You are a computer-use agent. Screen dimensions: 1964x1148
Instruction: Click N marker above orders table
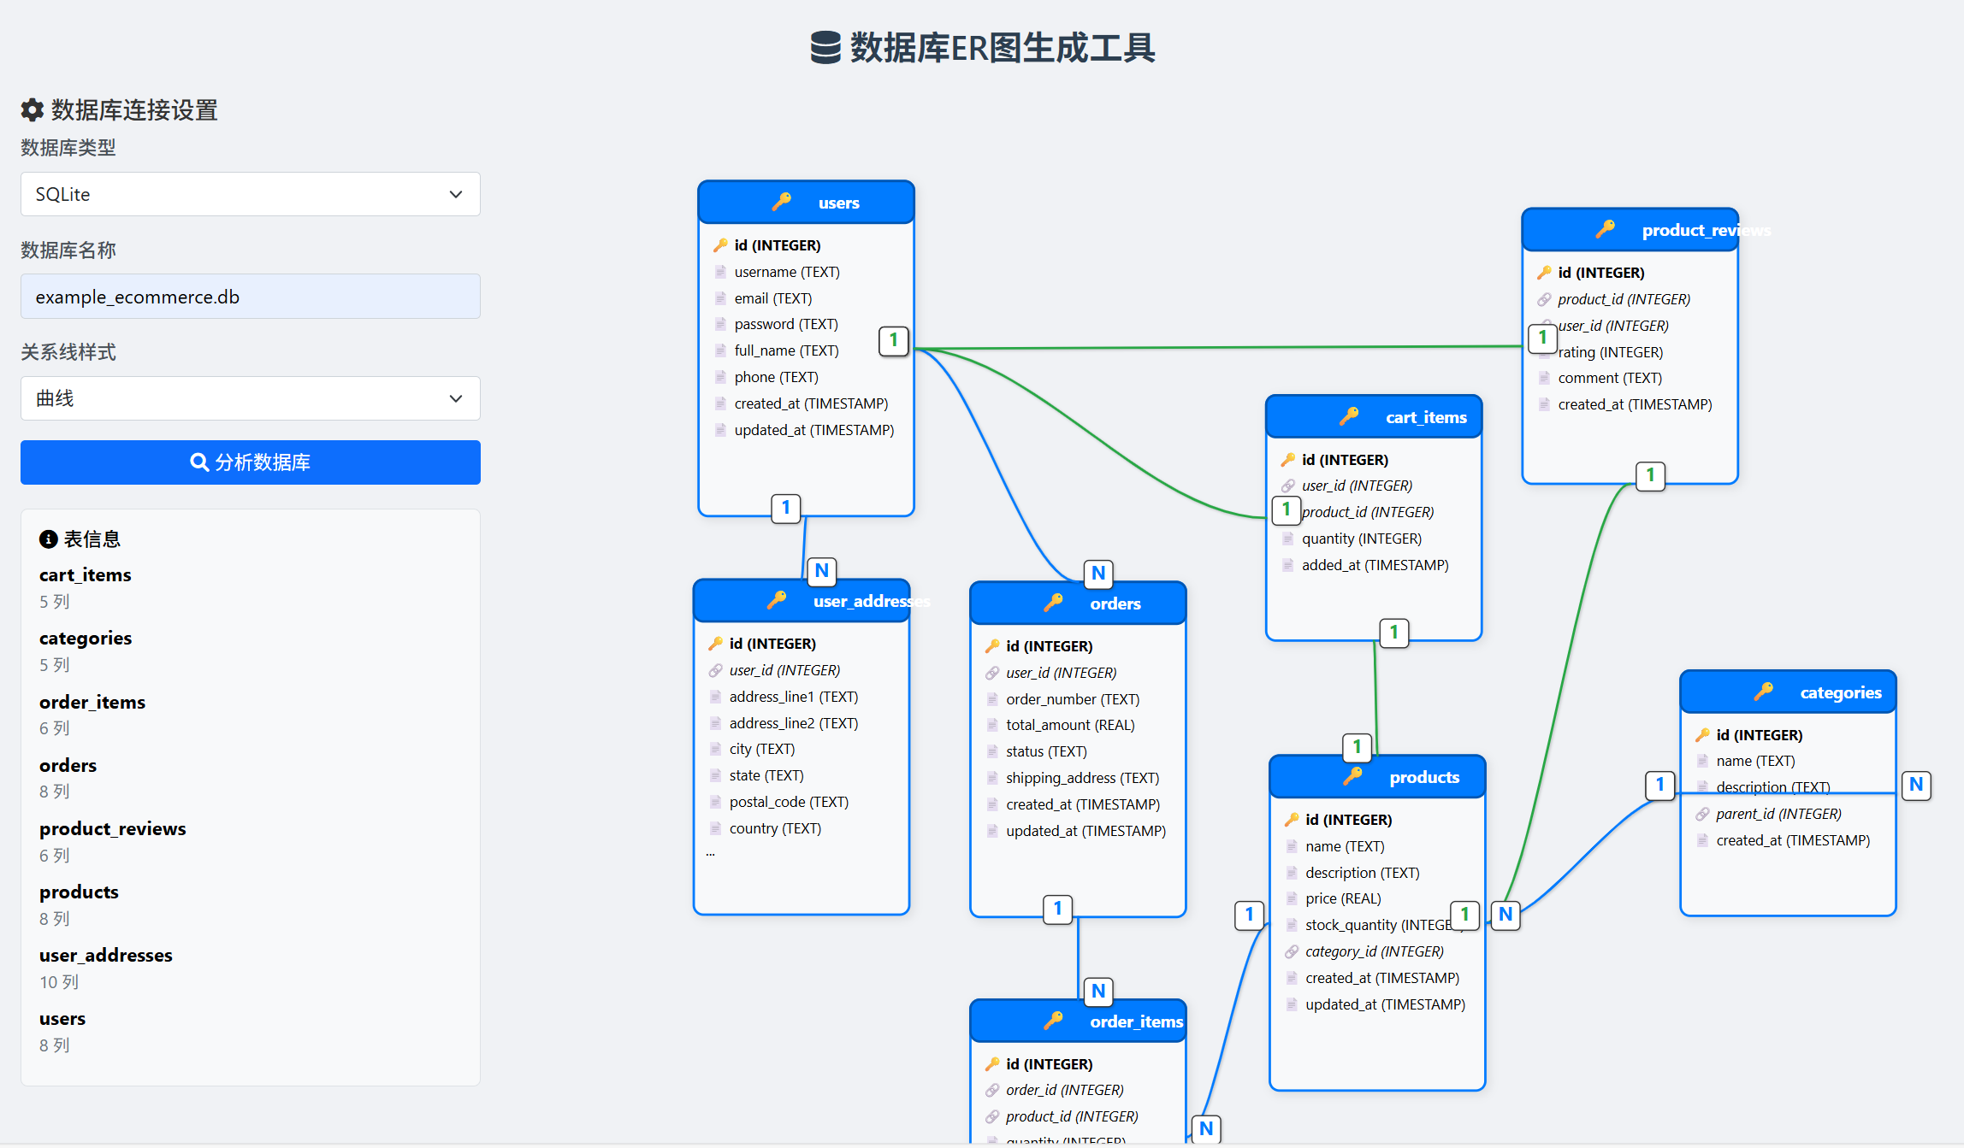pyautogui.click(x=1098, y=574)
